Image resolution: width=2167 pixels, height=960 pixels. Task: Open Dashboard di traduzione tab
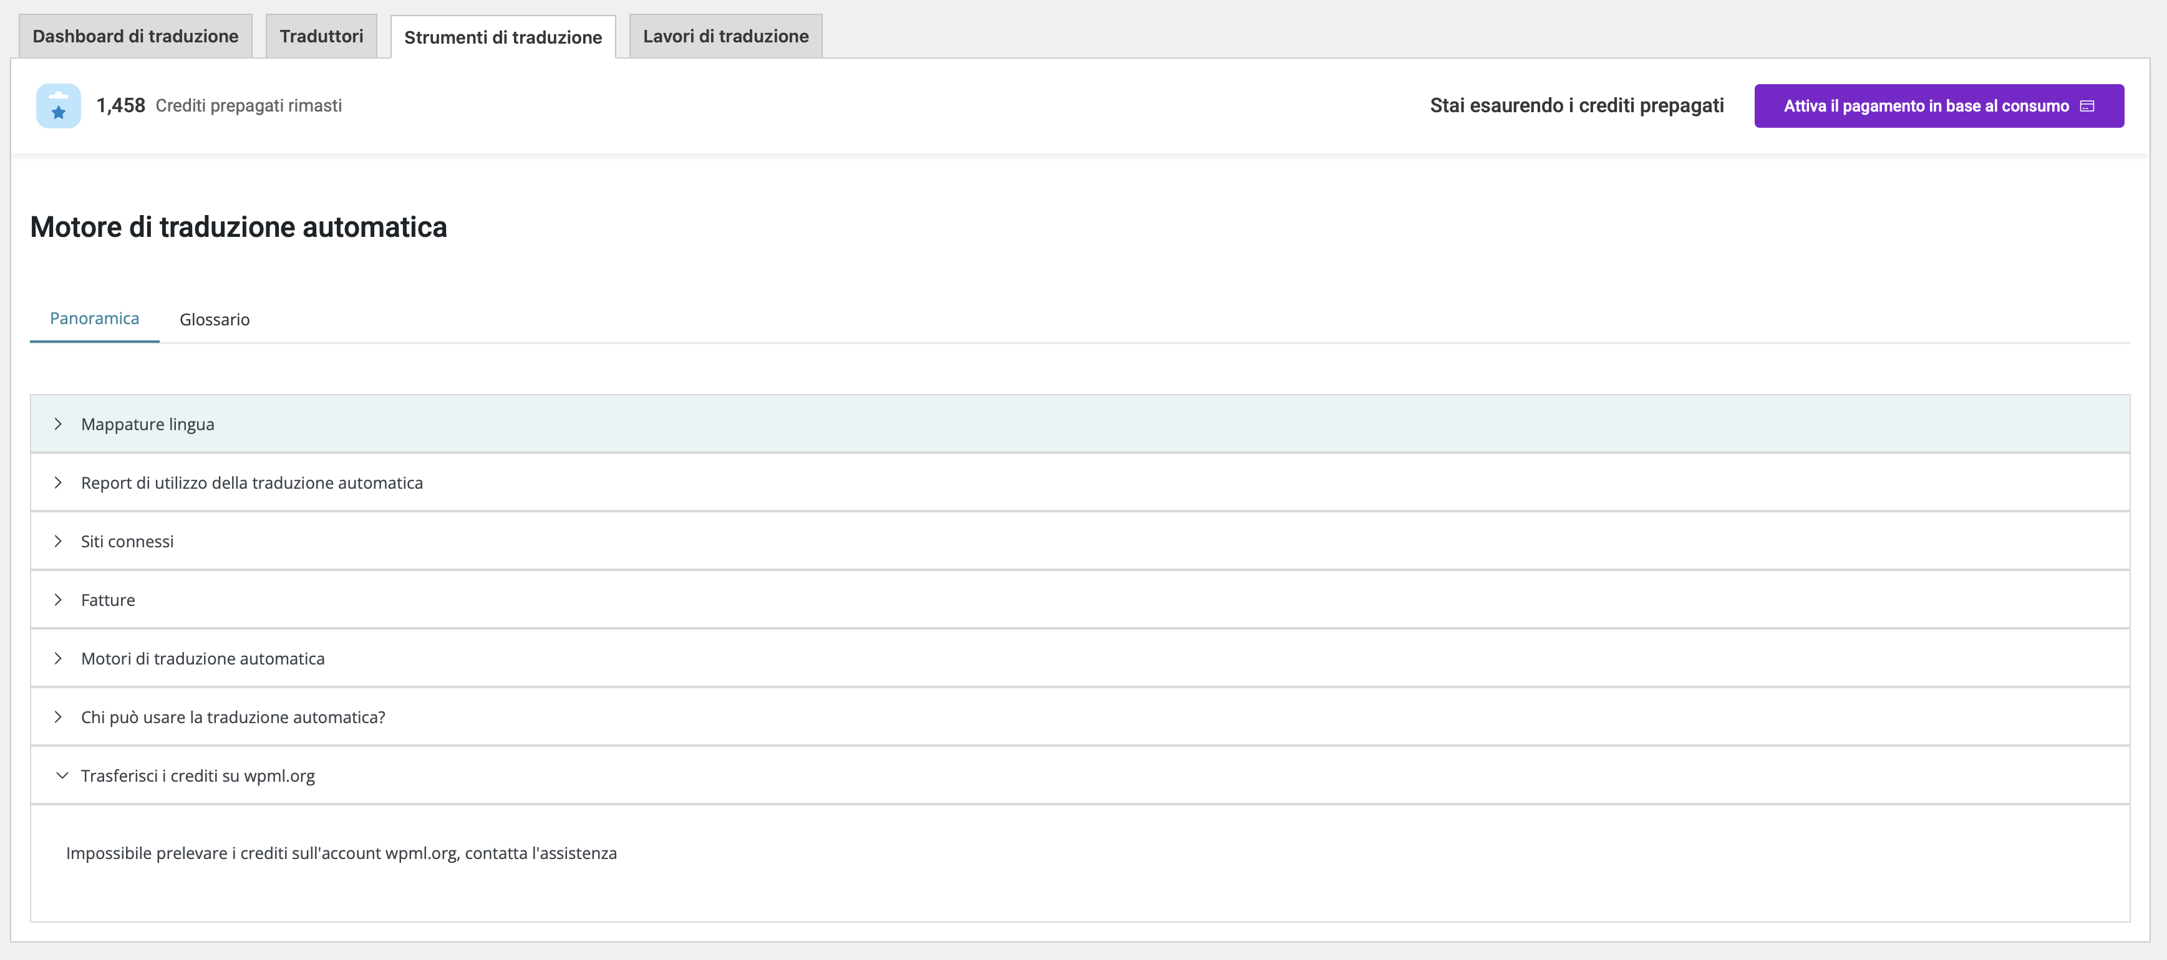click(135, 36)
